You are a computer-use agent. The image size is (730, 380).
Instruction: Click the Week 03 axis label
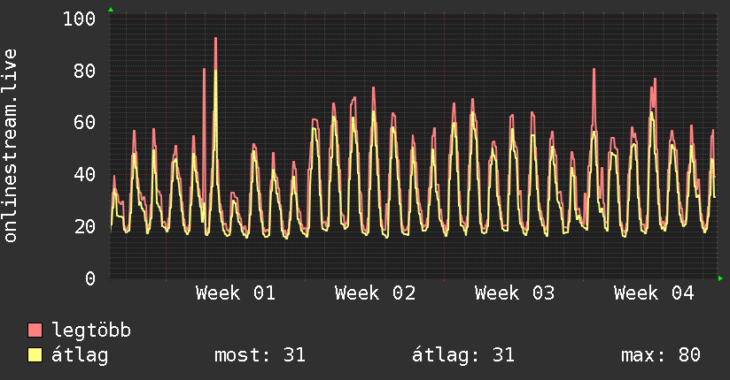click(515, 293)
